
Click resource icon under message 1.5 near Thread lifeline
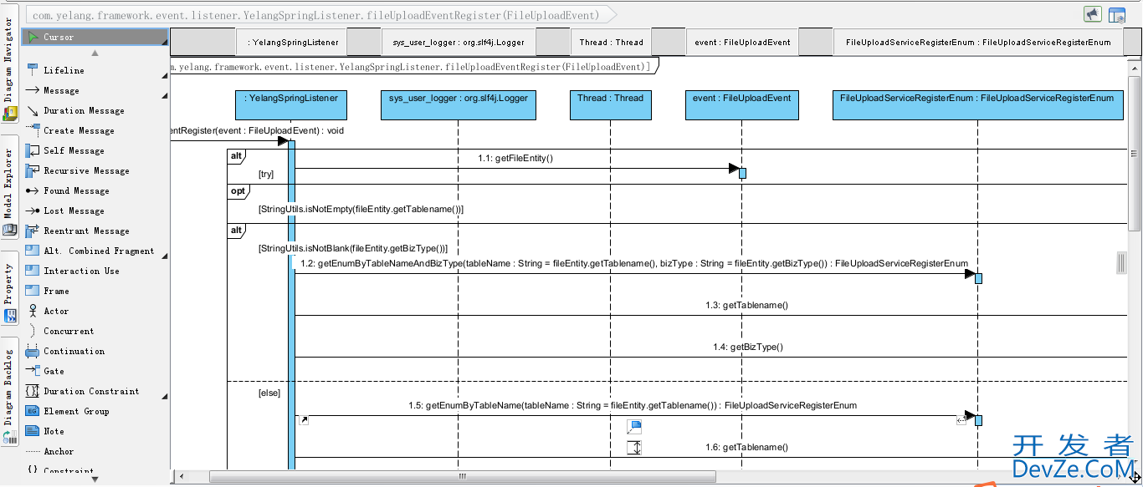pyautogui.click(x=634, y=427)
